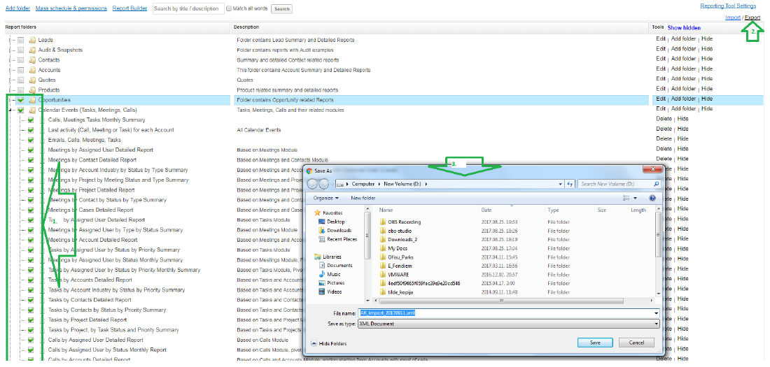Click Hide Folders collapse toggle

pos(329,343)
